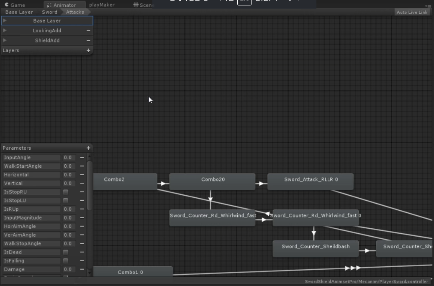Edit the Damage value field
The width and height of the screenshot is (434, 286).
point(69,269)
